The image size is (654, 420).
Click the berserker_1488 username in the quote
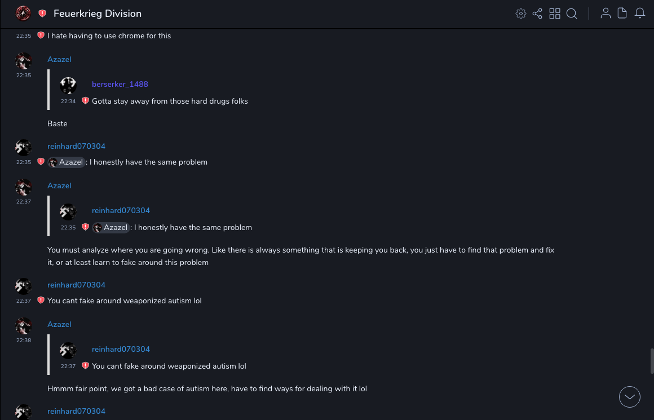[120, 84]
